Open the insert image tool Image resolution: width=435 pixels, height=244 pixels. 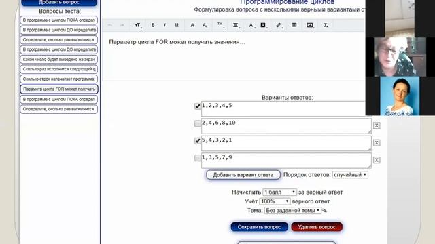pos(310,25)
